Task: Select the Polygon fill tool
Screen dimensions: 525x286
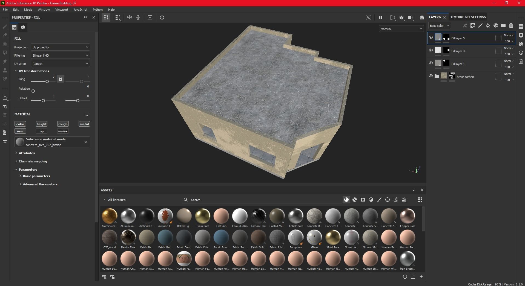Action: point(5,53)
